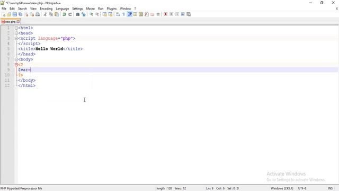Image resolution: width=339 pixels, height=191 pixels.
Task: Open the Plugins menu
Action: click(112, 8)
